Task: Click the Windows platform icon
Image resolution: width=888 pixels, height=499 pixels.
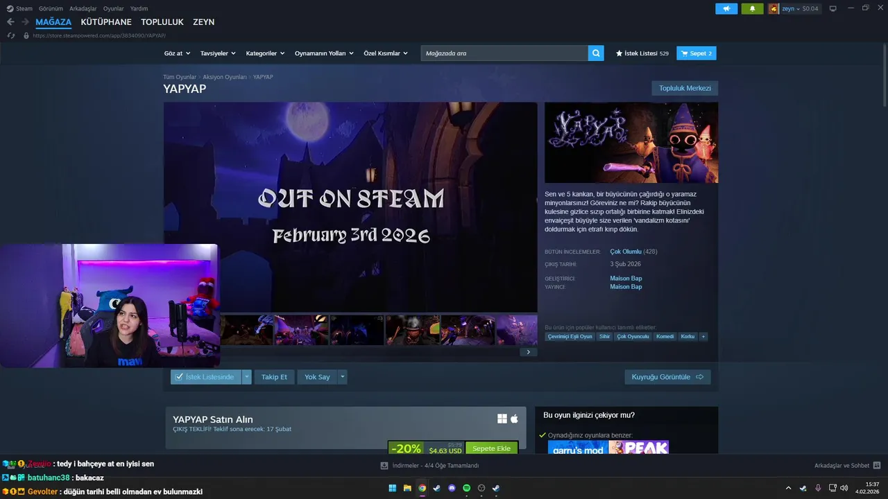Action: (502, 419)
